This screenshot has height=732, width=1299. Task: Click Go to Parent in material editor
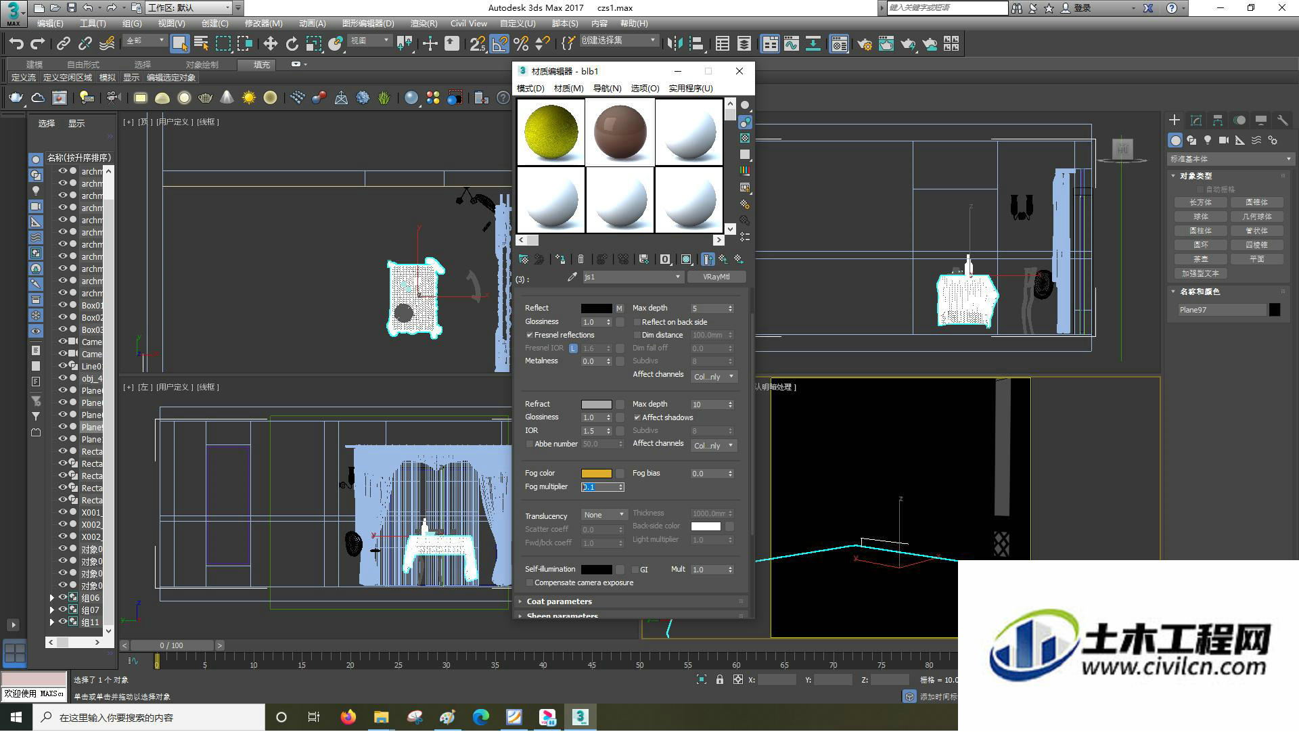click(723, 259)
